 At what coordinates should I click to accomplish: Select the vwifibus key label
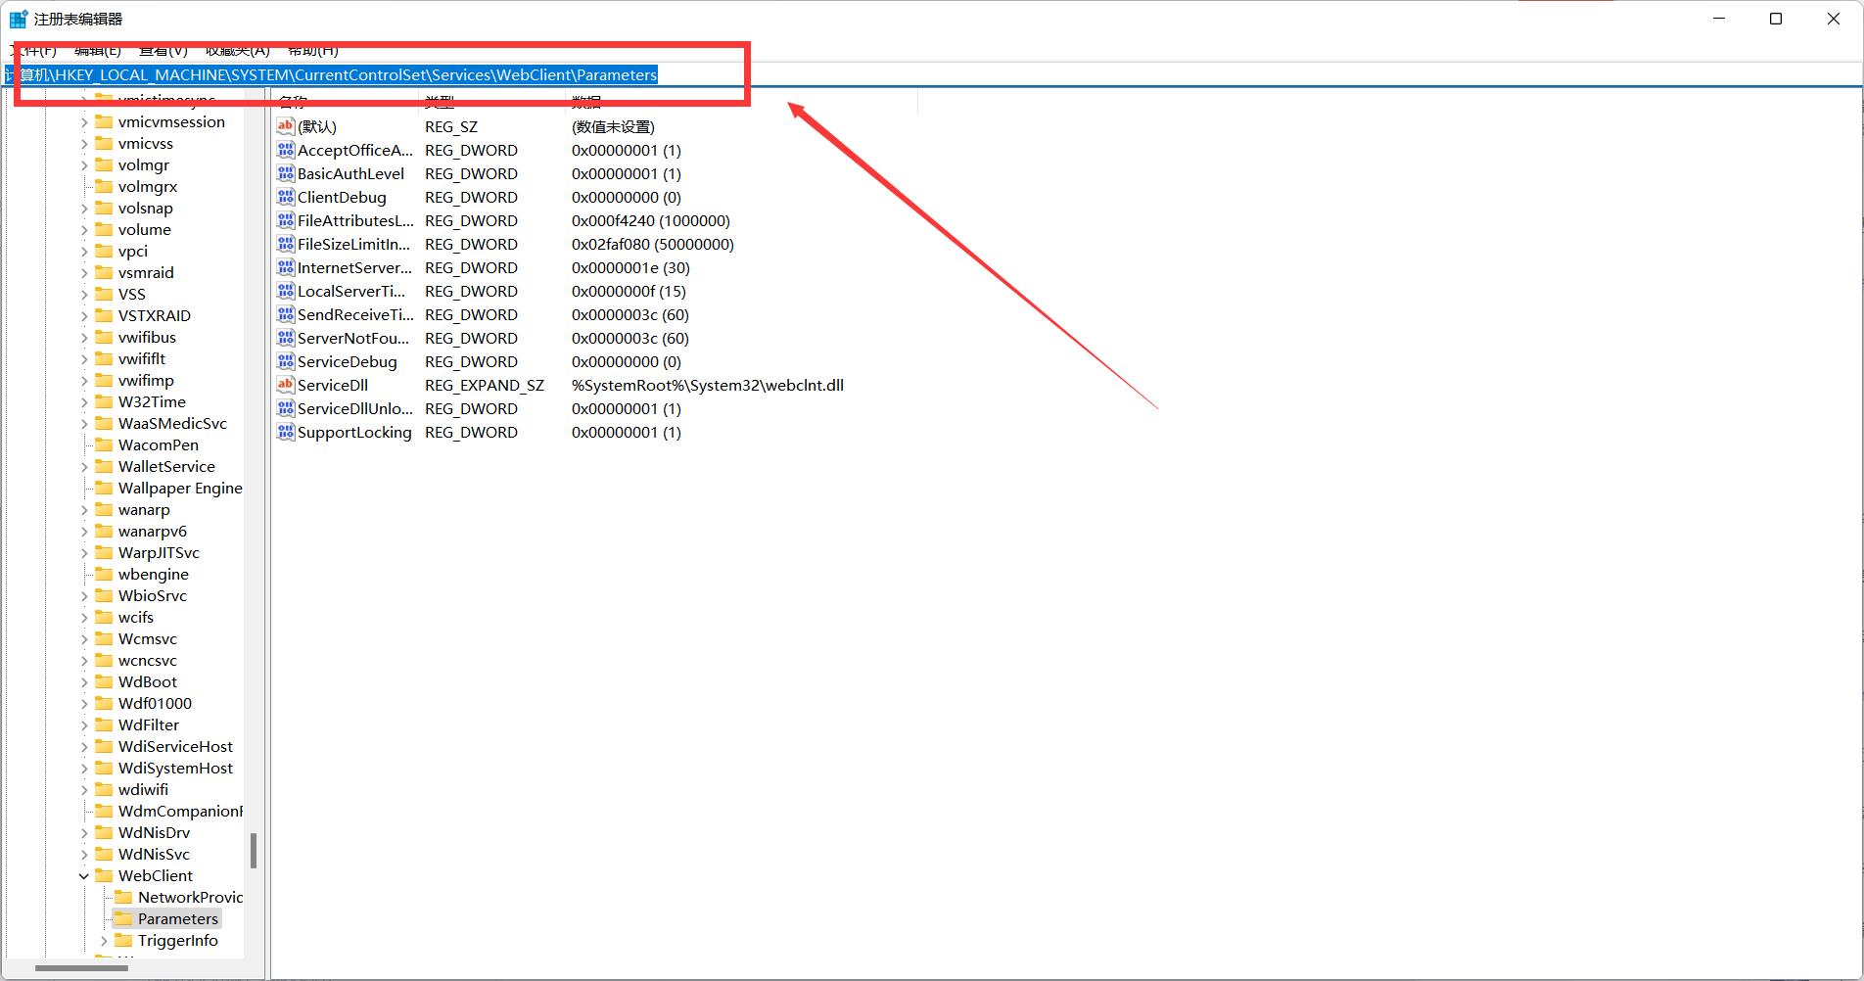[147, 337]
